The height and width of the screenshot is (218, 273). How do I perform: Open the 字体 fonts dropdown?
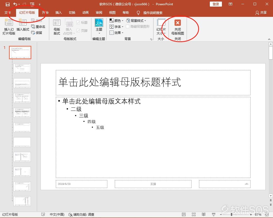pos(116,27)
